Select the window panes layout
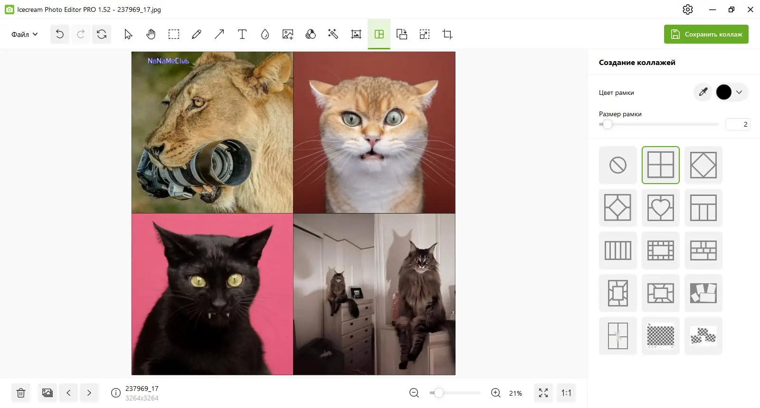Screen dimensions: 760x408 point(618,336)
